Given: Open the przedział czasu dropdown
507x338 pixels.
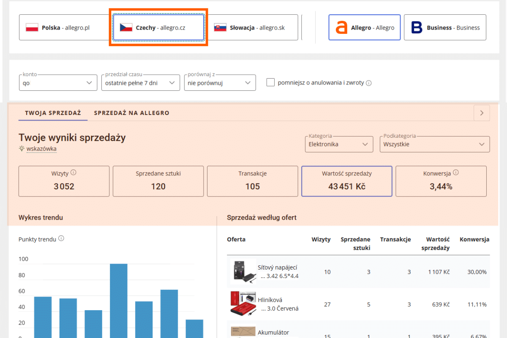Looking at the screenshot, I should 141,83.
